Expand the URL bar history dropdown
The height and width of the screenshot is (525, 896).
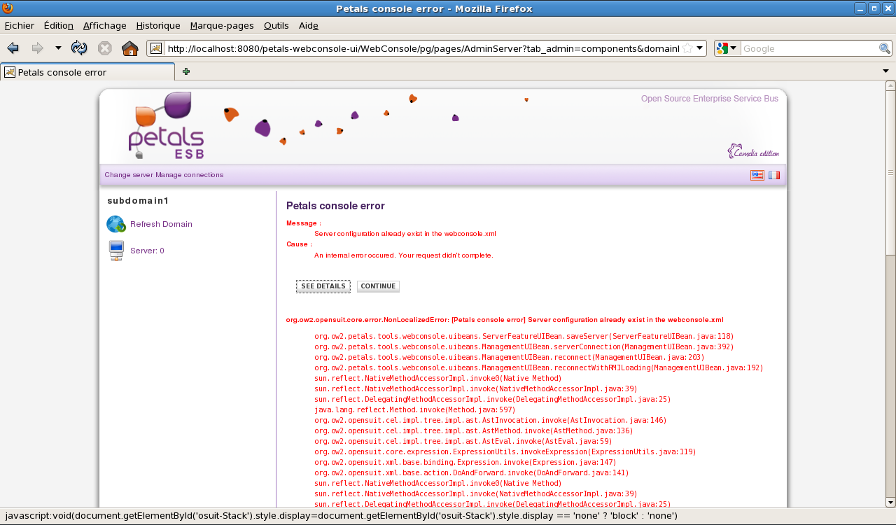point(700,48)
